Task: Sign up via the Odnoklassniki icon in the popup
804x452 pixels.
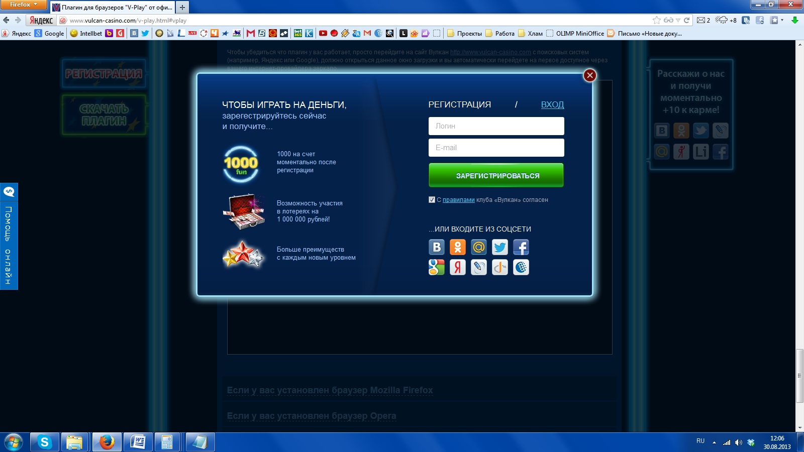Action: 458,247
